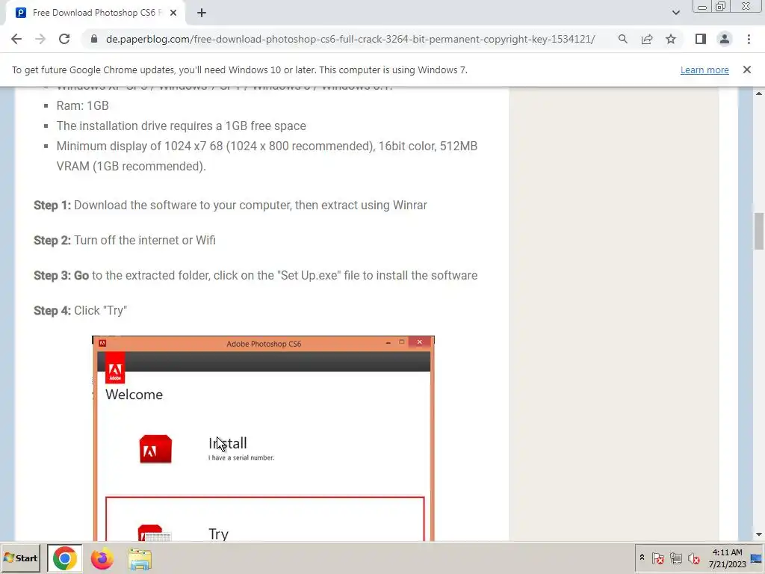The height and width of the screenshot is (574, 765).
Task: Open the Chrome side panel
Action: tap(701, 39)
